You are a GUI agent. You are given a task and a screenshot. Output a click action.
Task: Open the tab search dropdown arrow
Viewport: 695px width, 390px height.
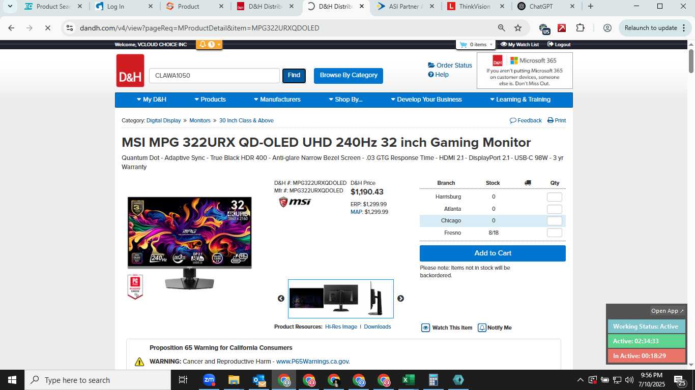coord(10,7)
